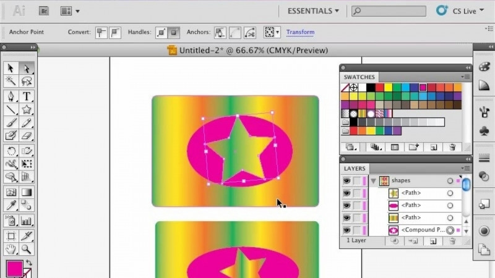Create new layer in Layers panel
The height and width of the screenshot is (278, 495).
[433, 241]
